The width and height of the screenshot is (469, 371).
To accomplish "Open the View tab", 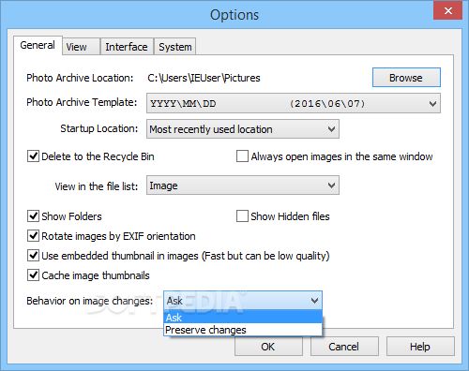I will pos(81,47).
